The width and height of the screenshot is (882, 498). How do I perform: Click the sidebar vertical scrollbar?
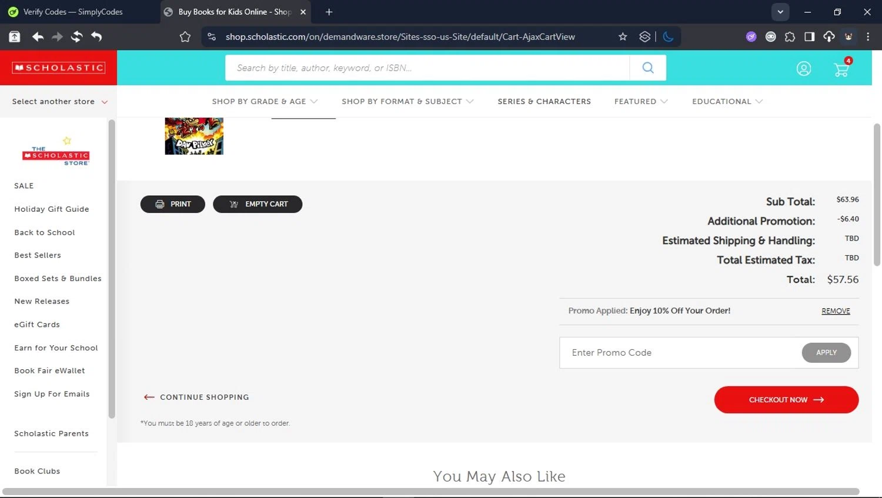112,269
